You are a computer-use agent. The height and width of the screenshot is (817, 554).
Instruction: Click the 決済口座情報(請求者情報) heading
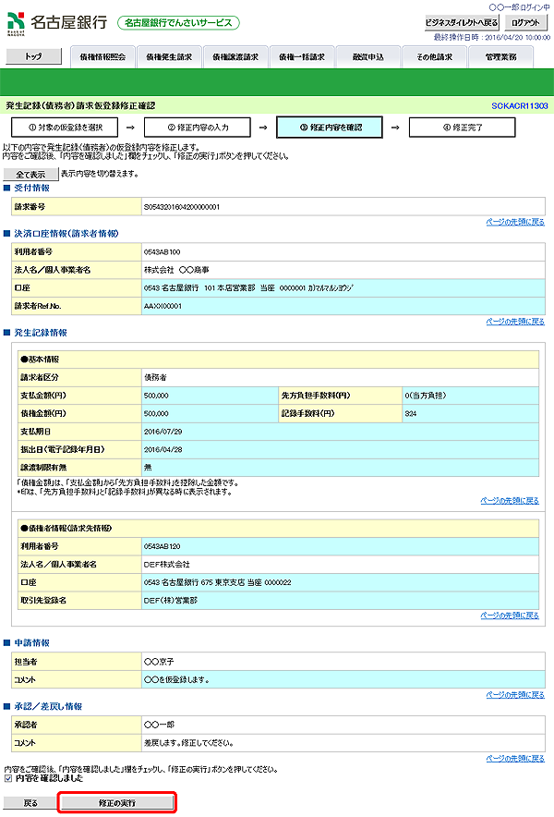click(x=66, y=234)
